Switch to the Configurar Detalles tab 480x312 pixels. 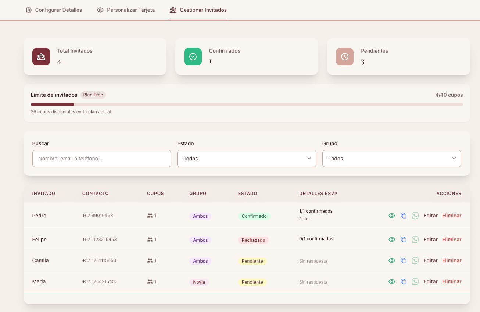coord(54,10)
